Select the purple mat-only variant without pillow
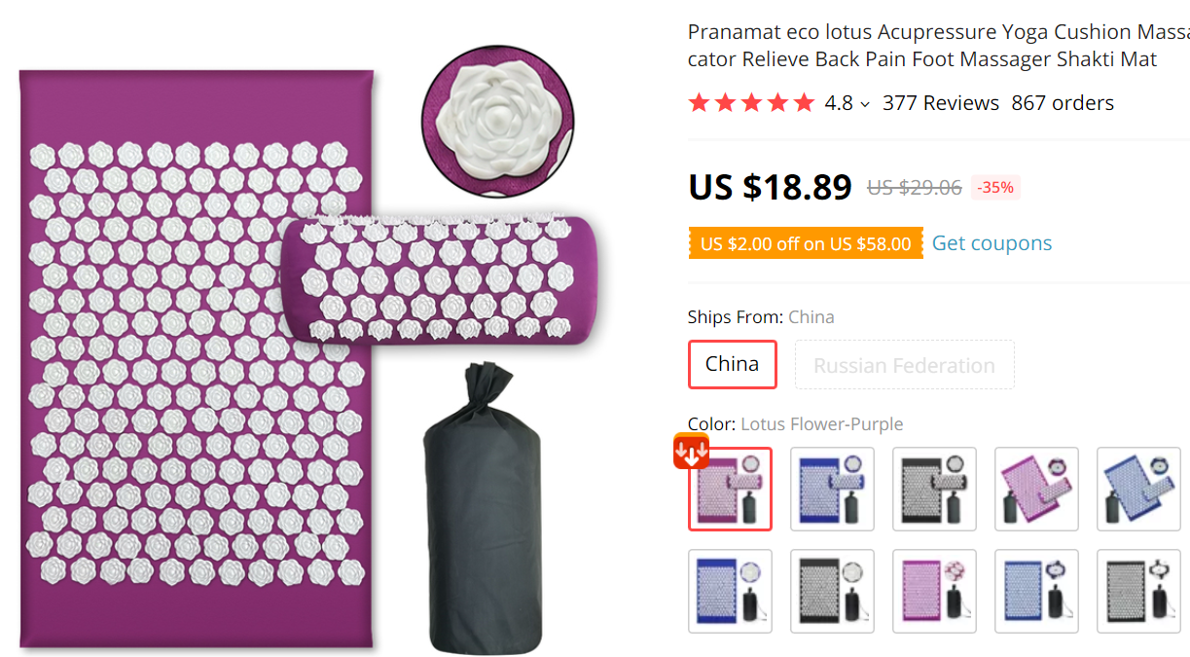1190x657 pixels. (934, 591)
